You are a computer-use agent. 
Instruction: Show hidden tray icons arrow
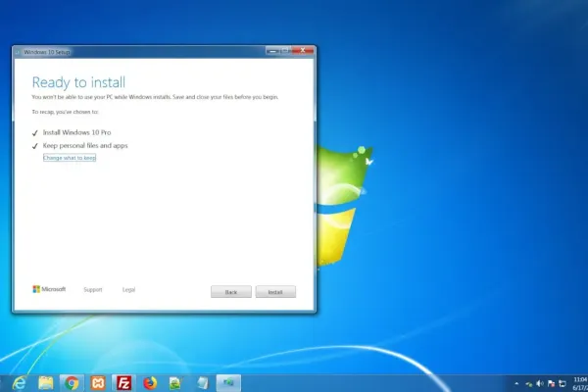tap(516, 383)
